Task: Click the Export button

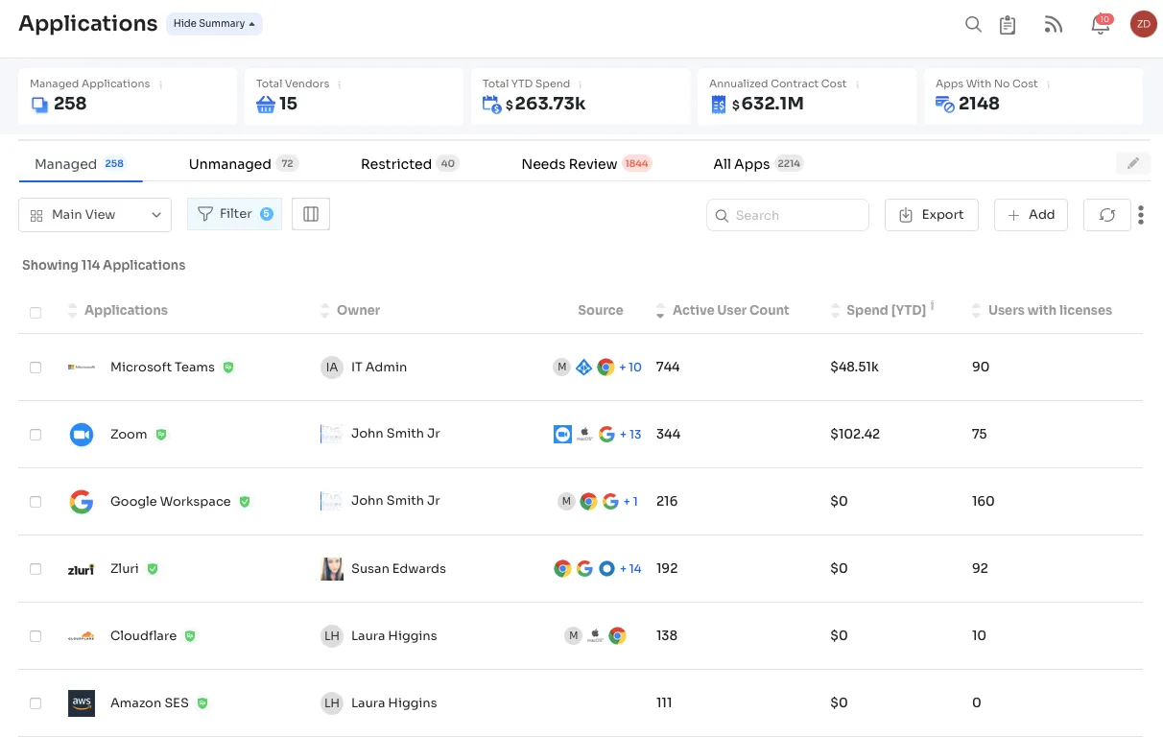Action: coord(931,215)
